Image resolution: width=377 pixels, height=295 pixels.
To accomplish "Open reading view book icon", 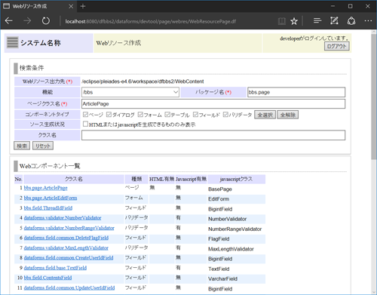I will pyautogui.click(x=281, y=21).
